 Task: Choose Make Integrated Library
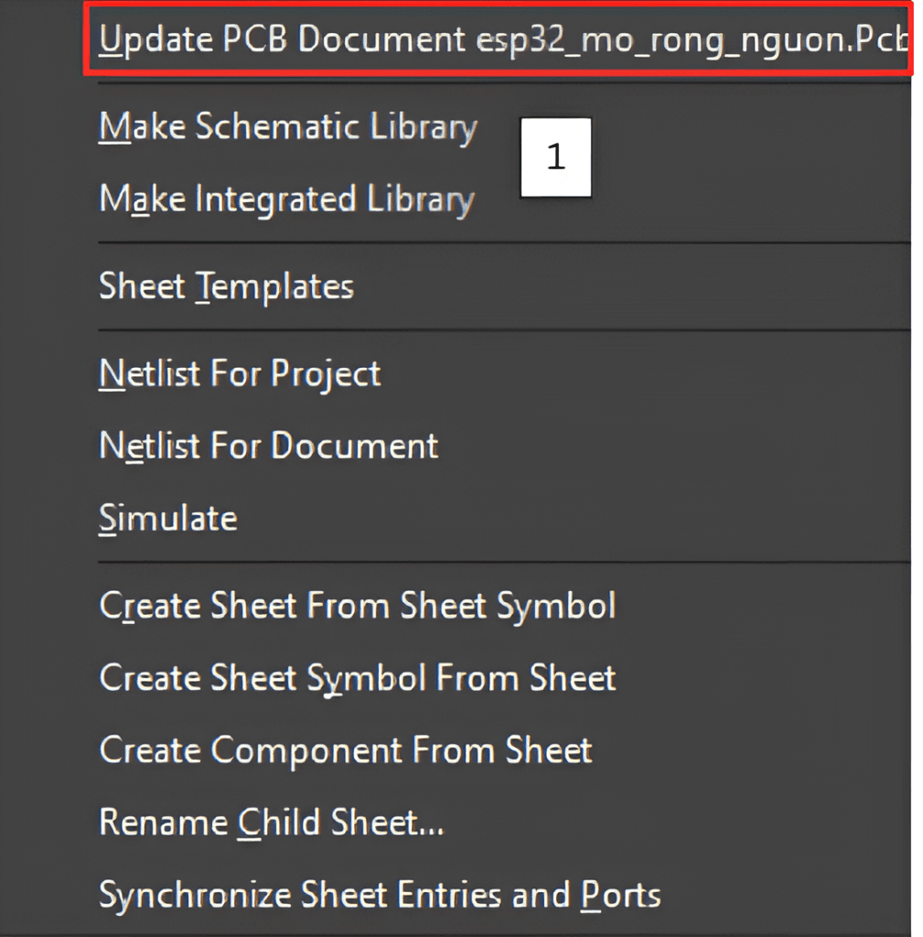[x=285, y=199]
